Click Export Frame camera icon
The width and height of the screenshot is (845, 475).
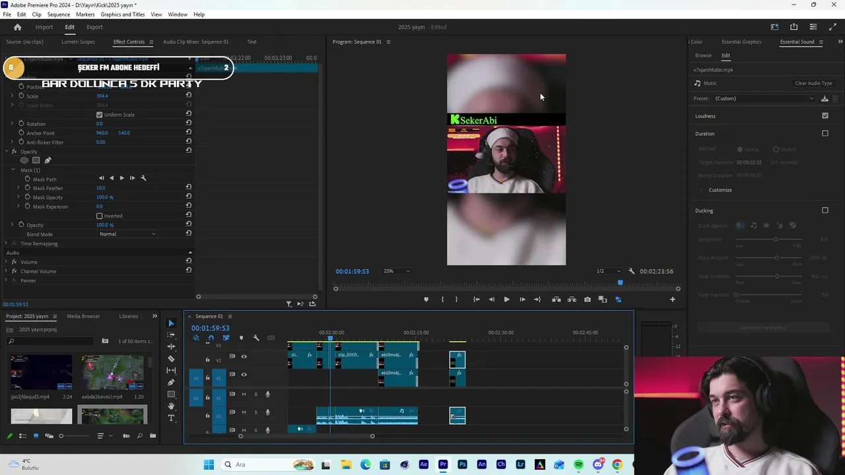588,300
